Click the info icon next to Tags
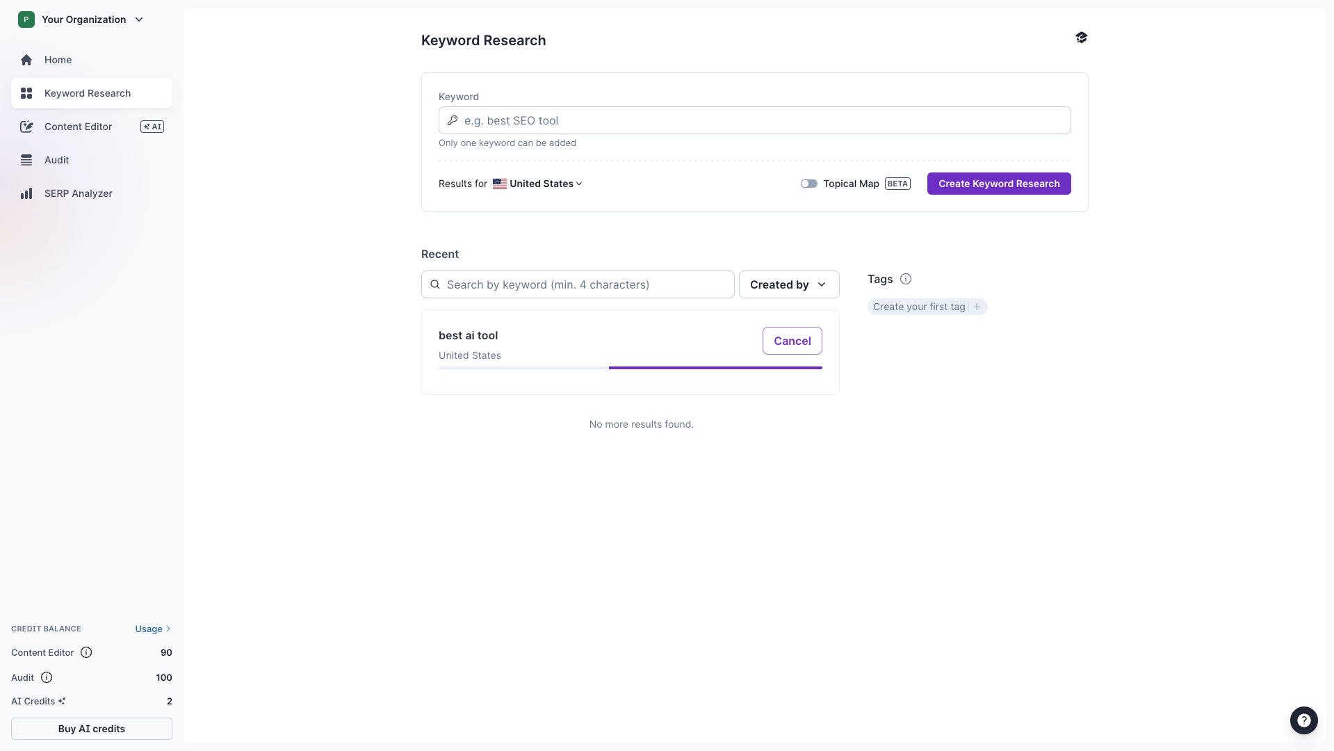1334x751 pixels. 906,279
